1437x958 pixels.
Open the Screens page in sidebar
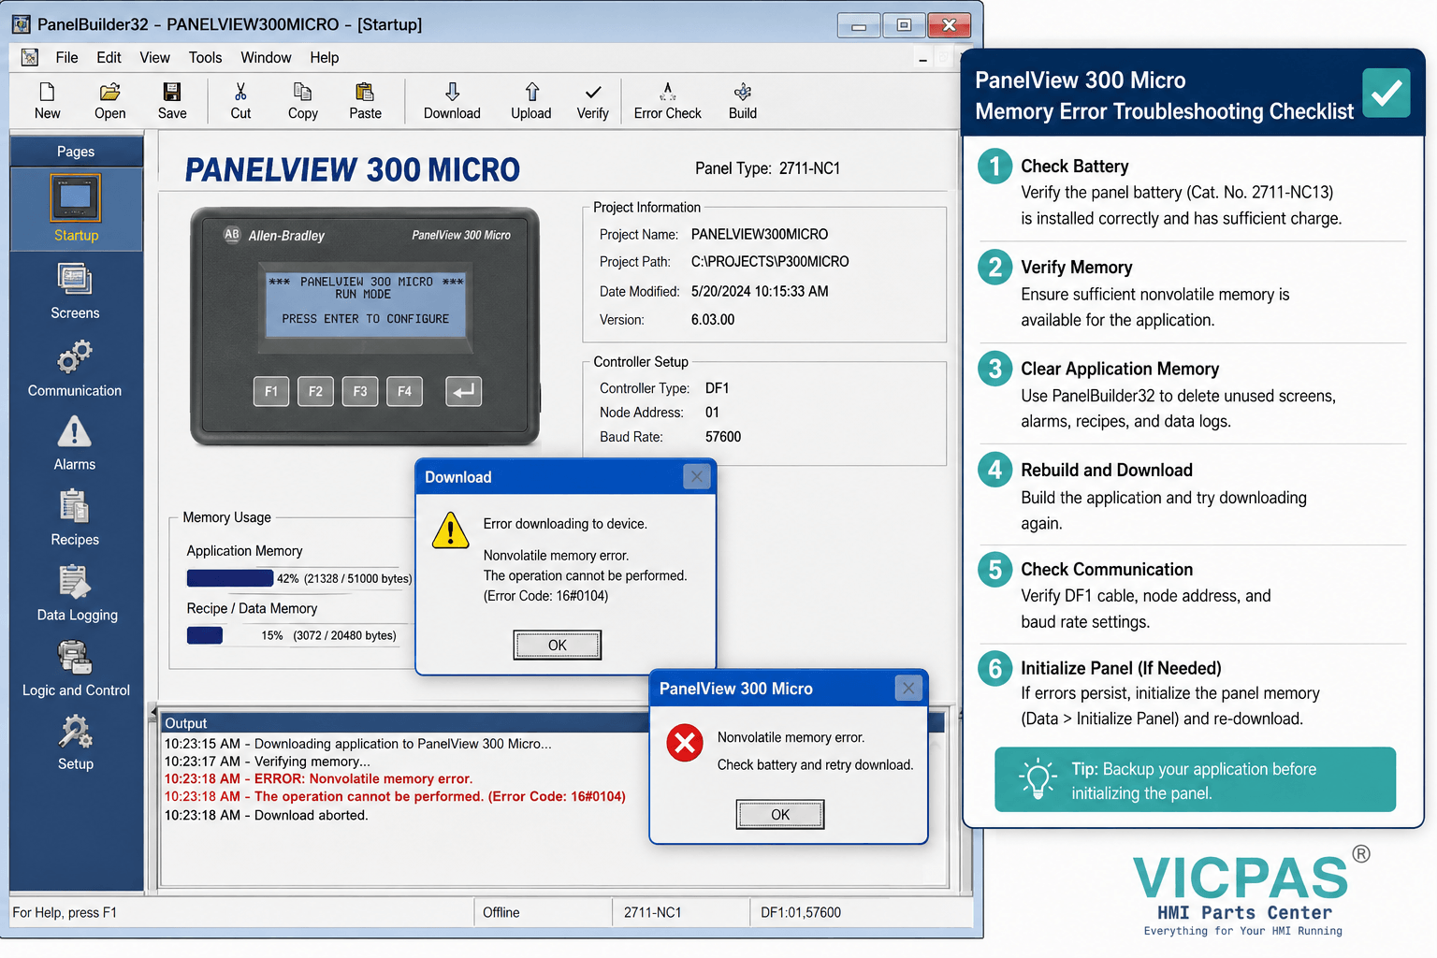tap(75, 291)
